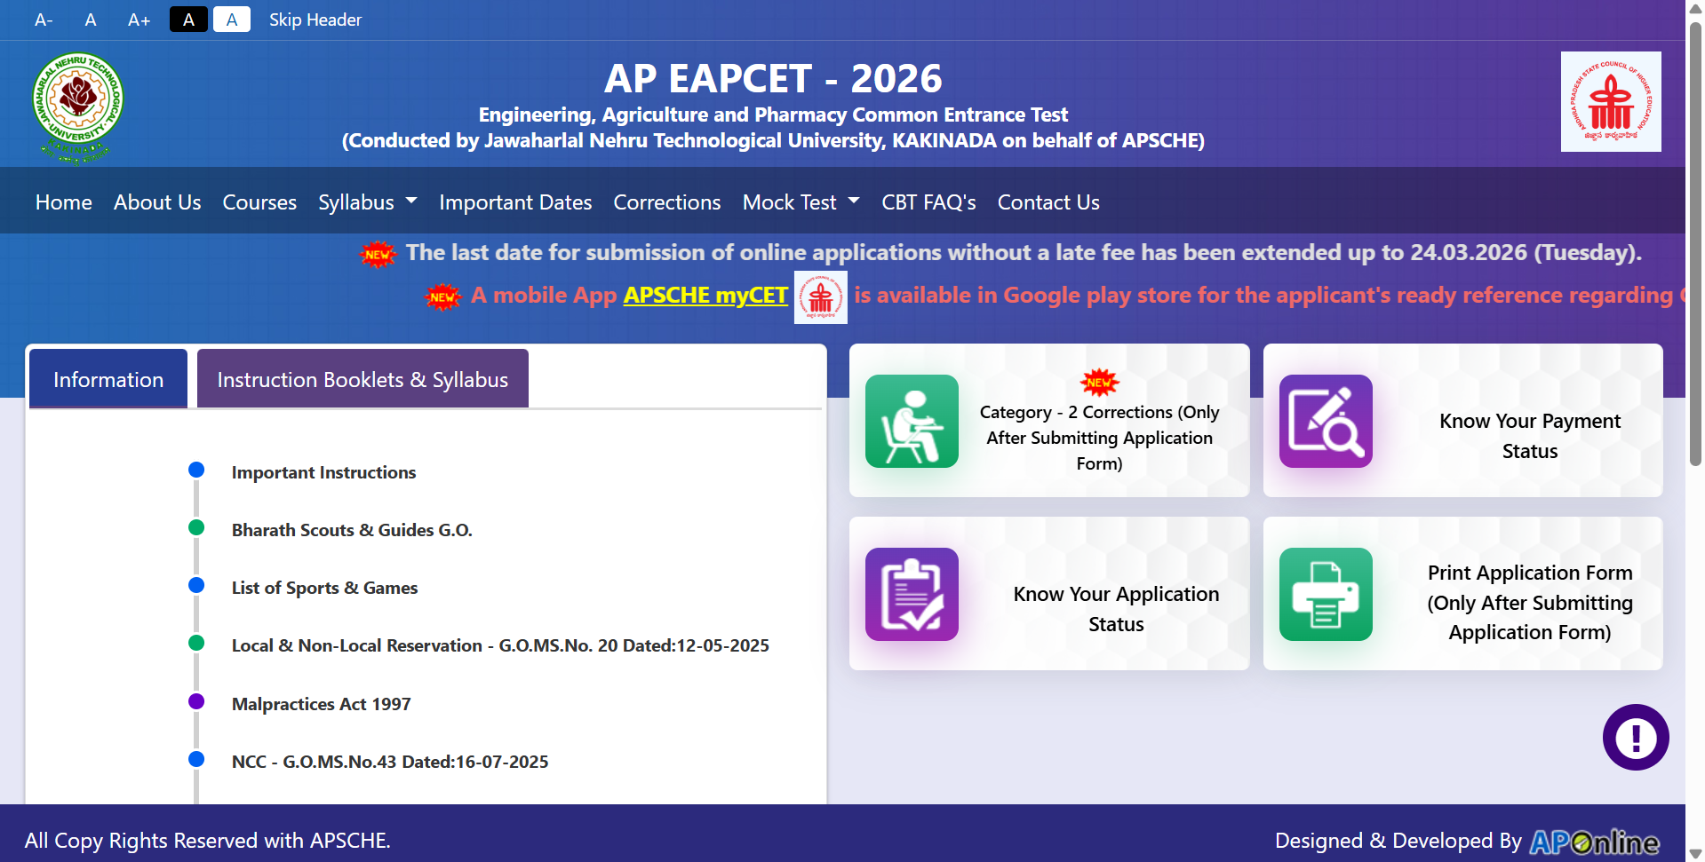Increase font size with A+ control
Viewport: 1705px width, 862px height.
(x=139, y=20)
